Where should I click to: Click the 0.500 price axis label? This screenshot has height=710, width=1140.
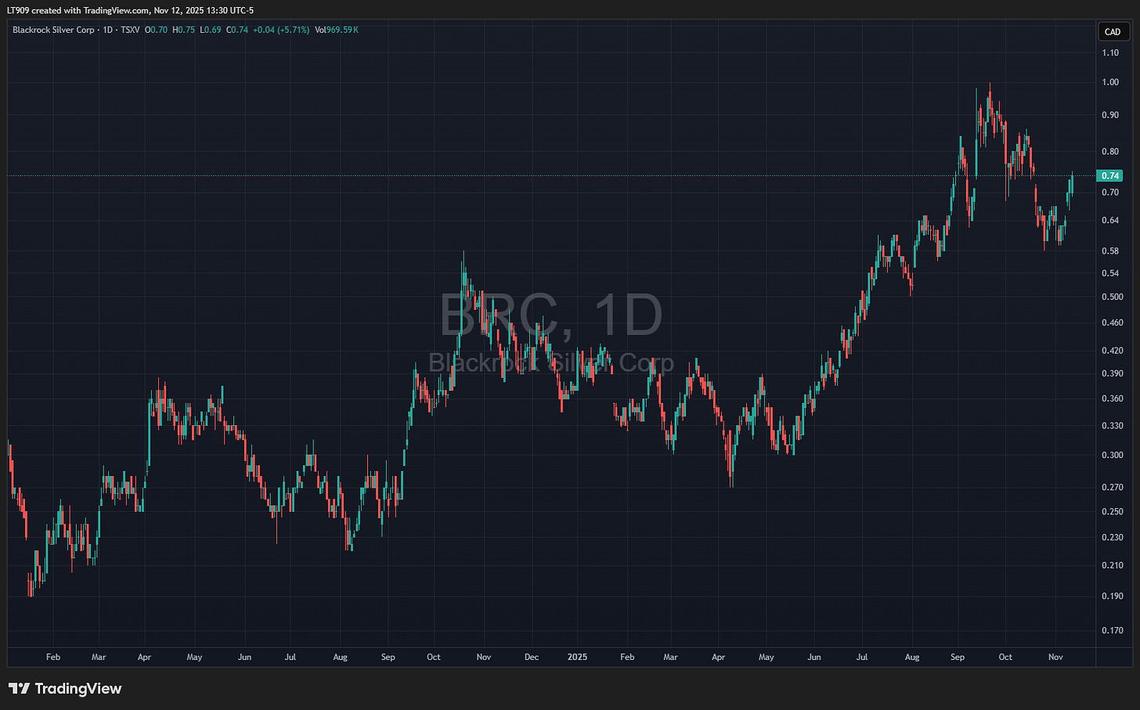(1113, 297)
